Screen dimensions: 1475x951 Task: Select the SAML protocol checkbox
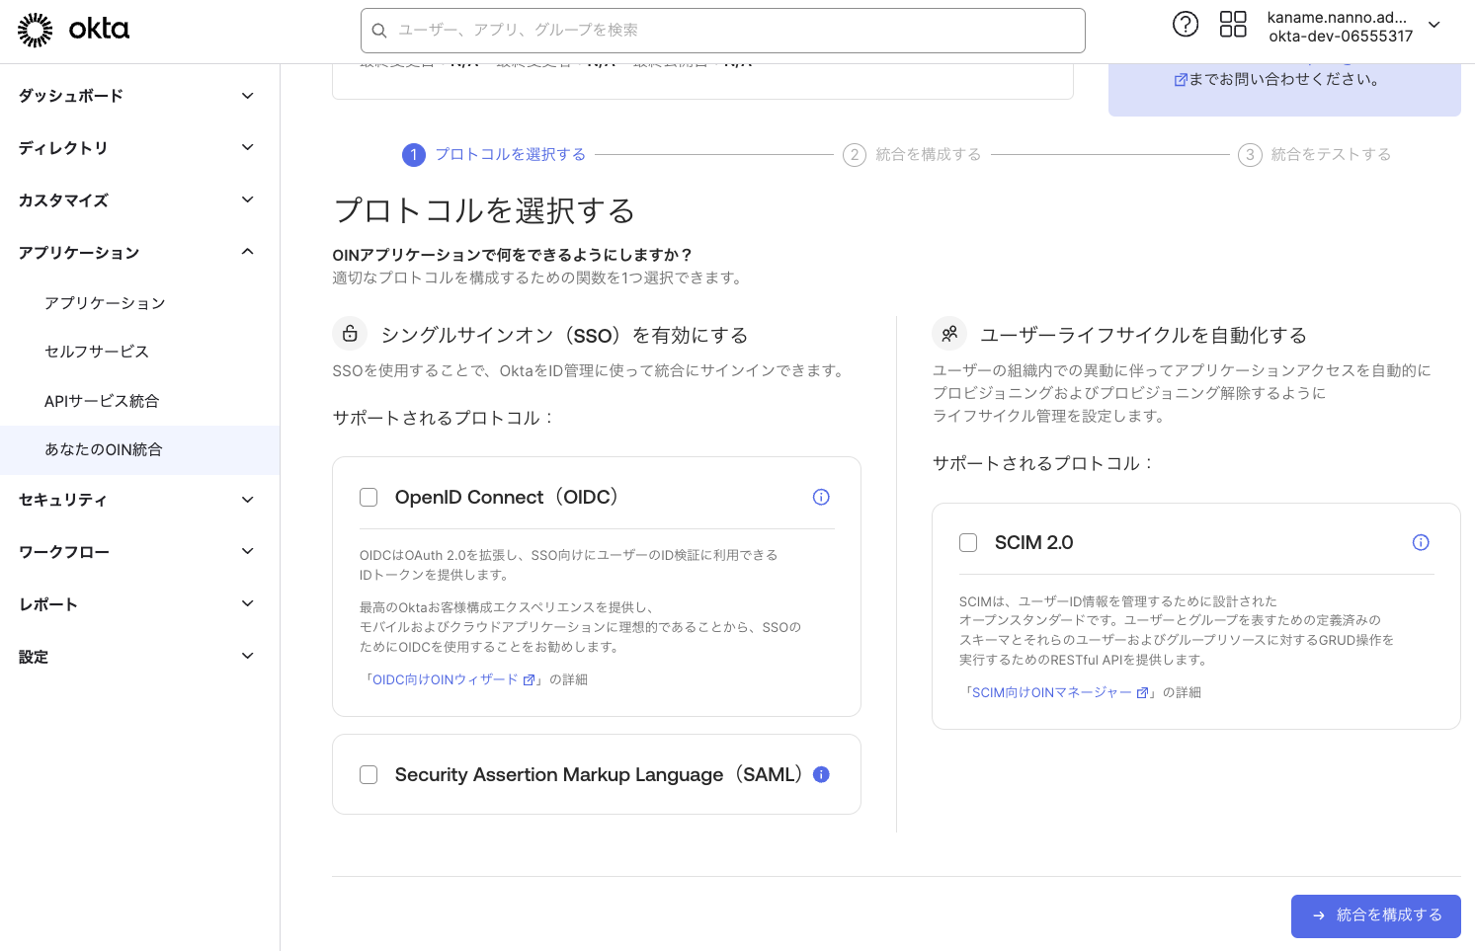coord(369,775)
